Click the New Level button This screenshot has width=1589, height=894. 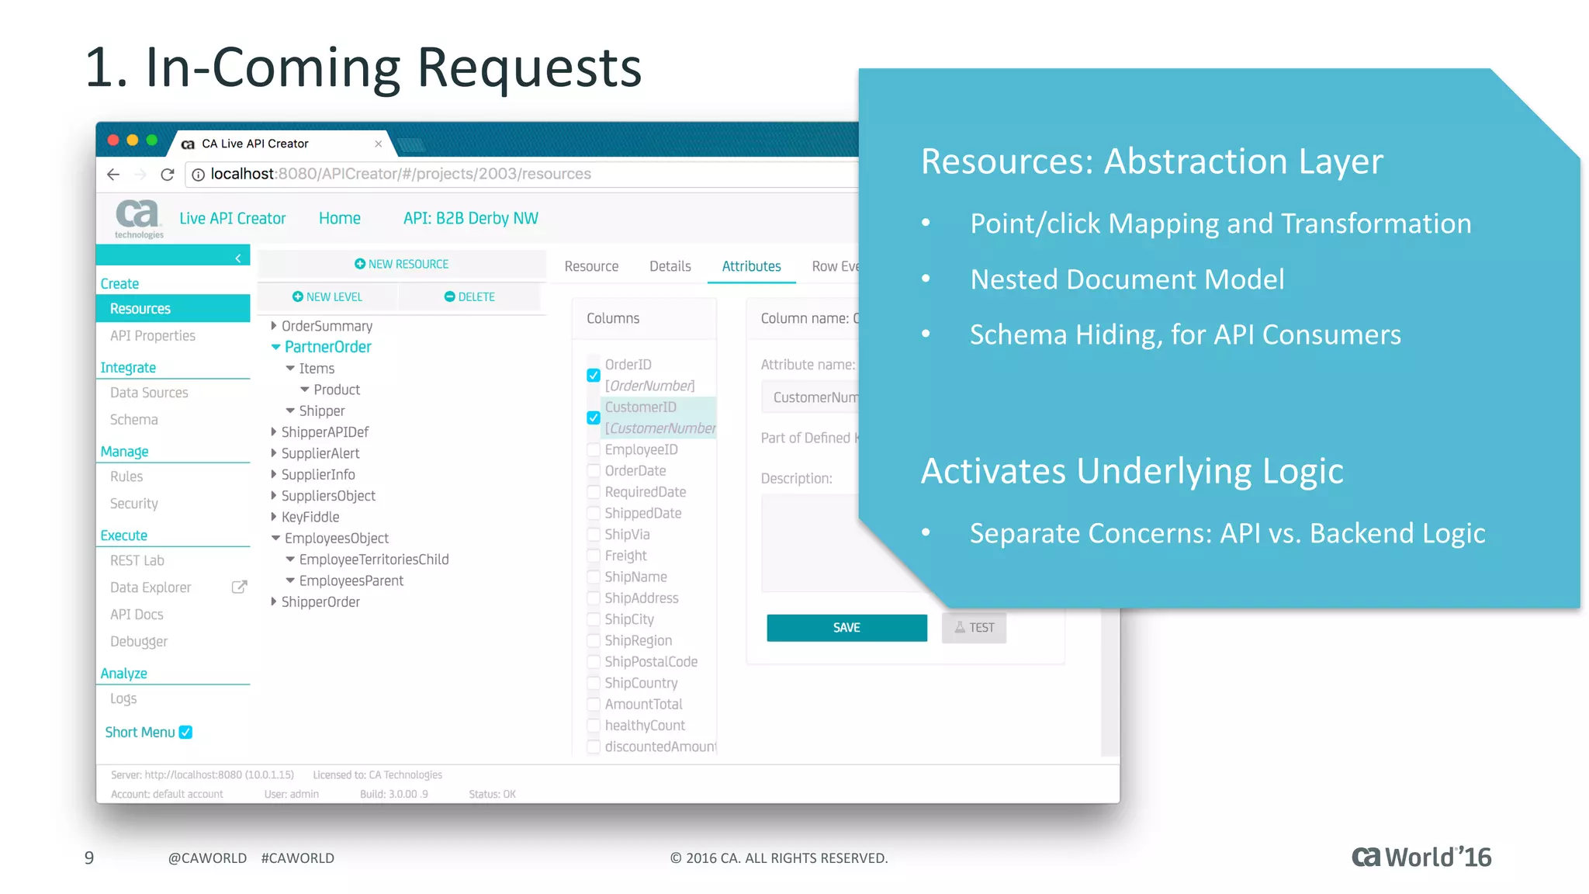coord(327,296)
